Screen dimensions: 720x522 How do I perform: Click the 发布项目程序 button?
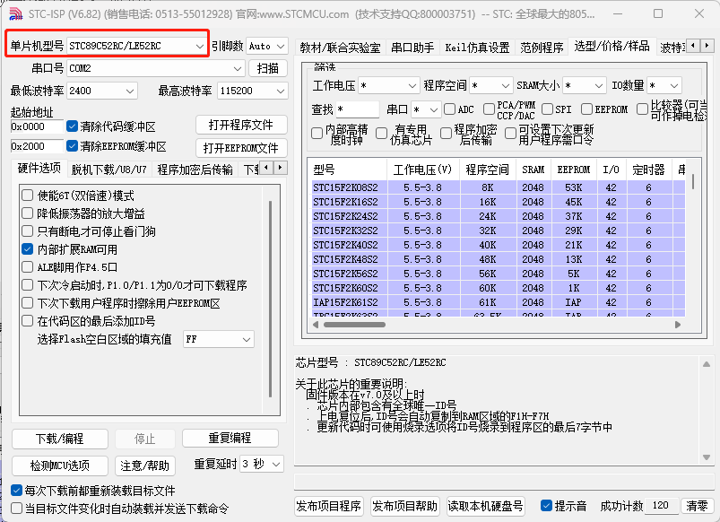click(x=329, y=506)
